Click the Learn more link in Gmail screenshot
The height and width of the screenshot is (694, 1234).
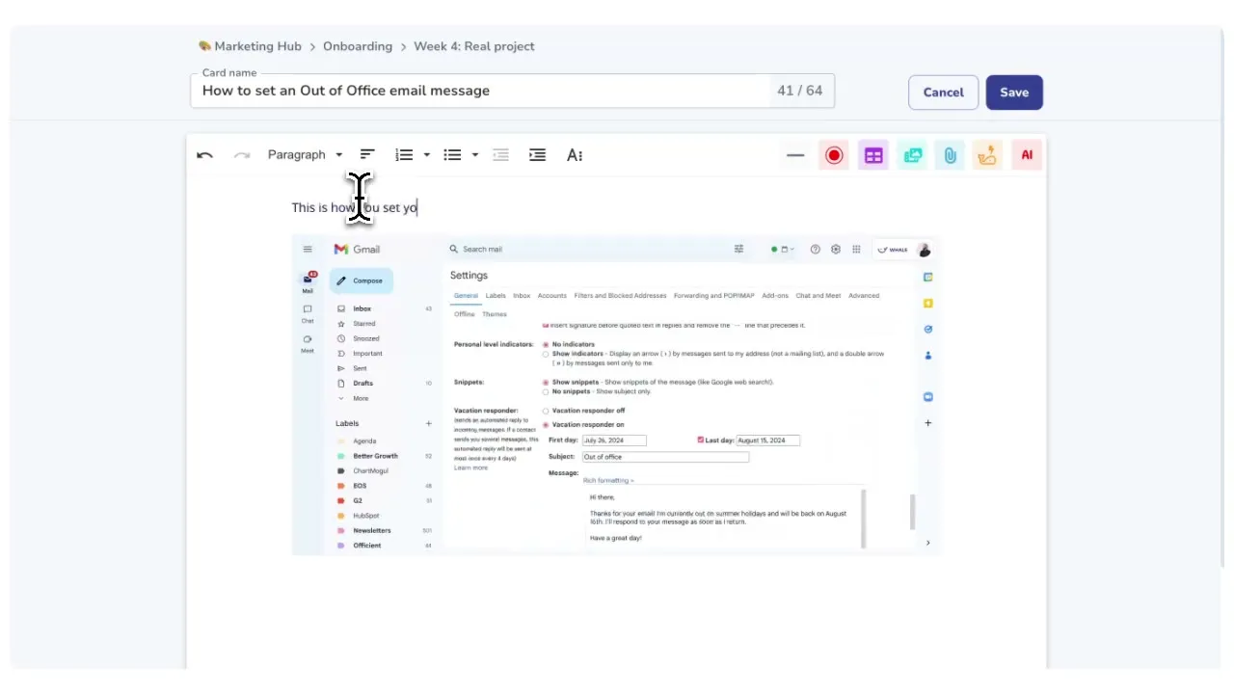[x=470, y=467]
